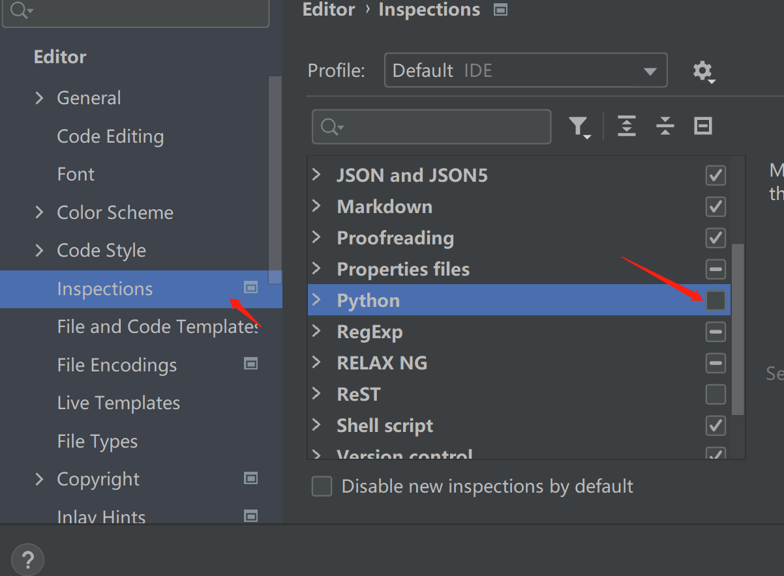This screenshot has width=784, height=576.
Task: Click the filter inspections funnel icon
Action: coord(579,126)
